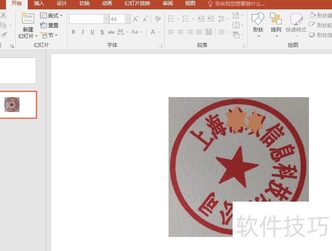Click the numbered list icon
The width and height of the screenshot is (332, 251).
(186, 19)
